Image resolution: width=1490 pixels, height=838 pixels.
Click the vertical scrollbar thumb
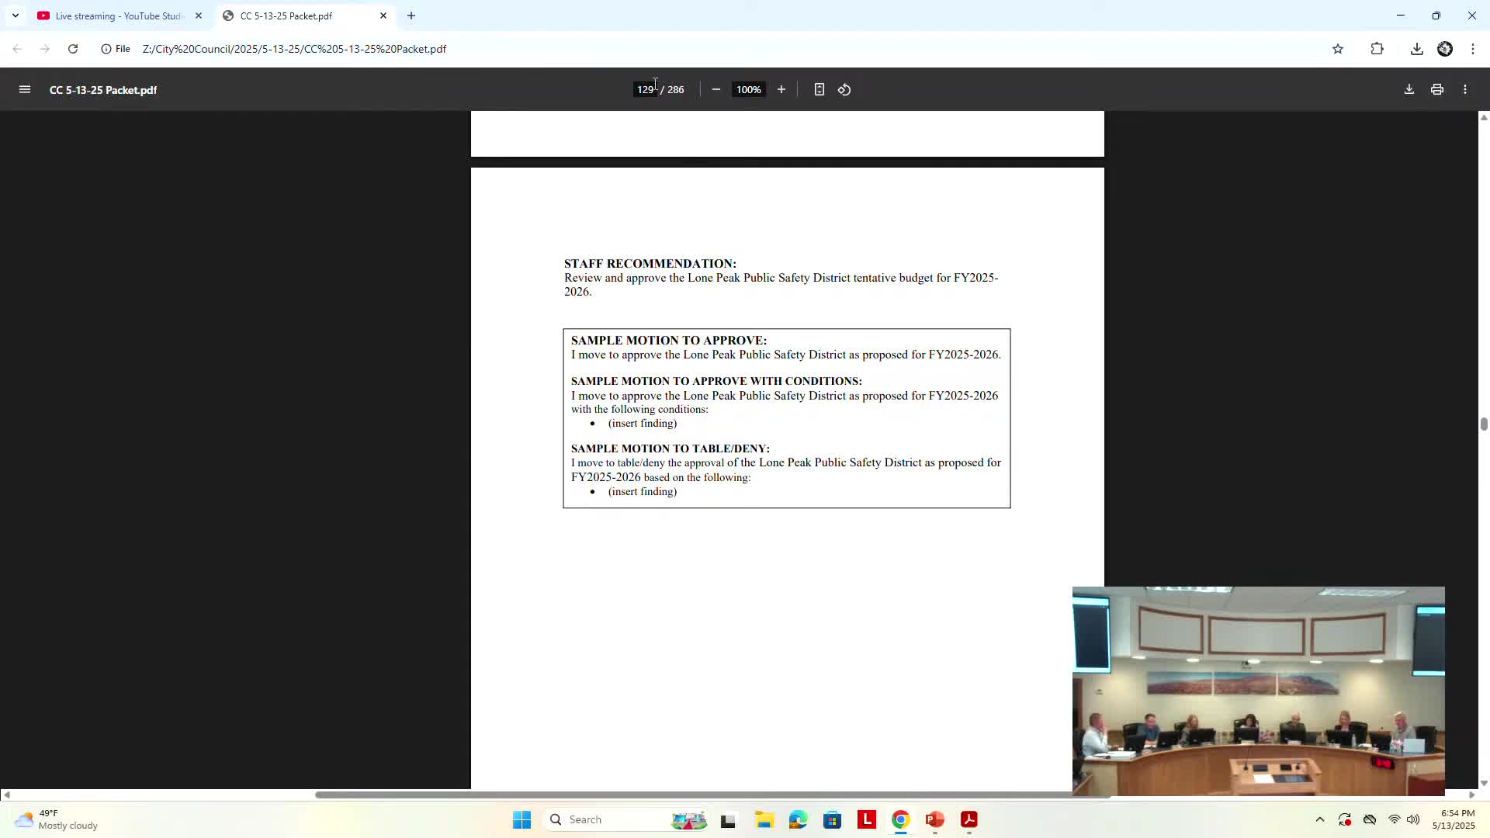pos(1484,424)
